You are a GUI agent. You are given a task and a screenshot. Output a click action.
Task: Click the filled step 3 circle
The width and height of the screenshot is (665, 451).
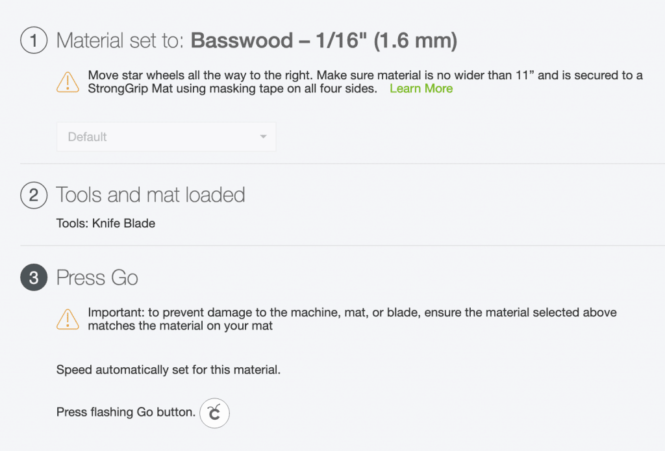point(34,278)
